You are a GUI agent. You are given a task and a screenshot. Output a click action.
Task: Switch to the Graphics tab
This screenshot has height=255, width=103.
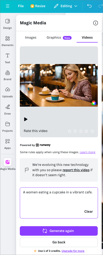click(x=59, y=38)
